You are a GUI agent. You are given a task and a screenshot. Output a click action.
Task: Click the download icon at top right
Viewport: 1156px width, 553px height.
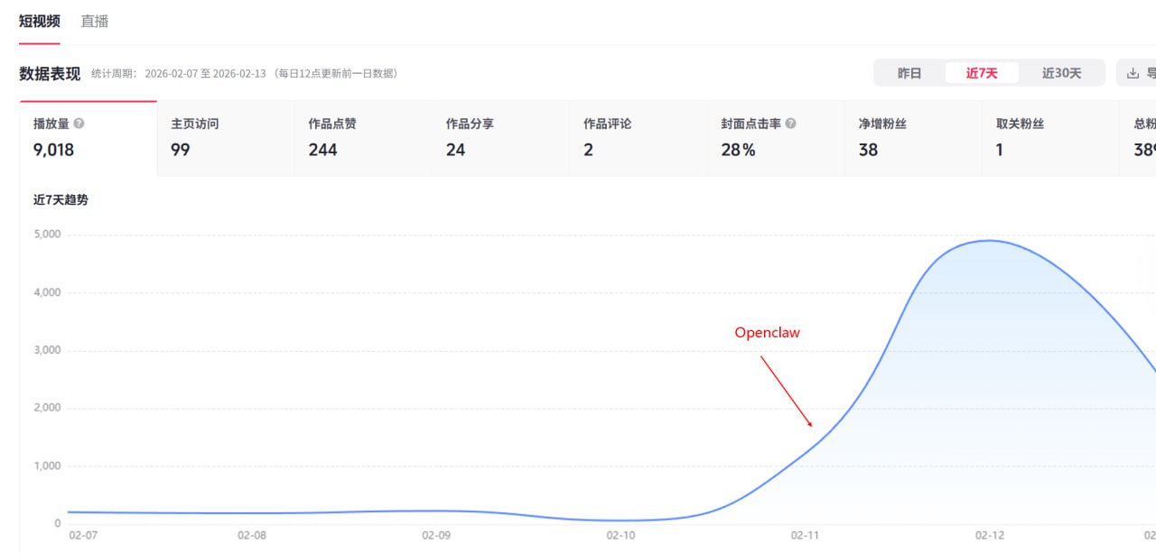pyautogui.click(x=1133, y=74)
